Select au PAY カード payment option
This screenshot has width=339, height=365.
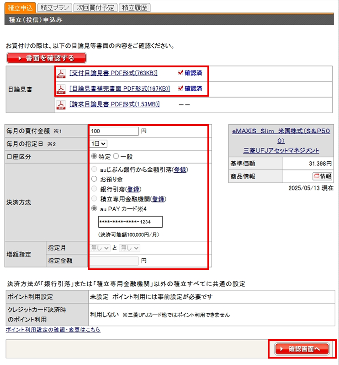[95, 208]
